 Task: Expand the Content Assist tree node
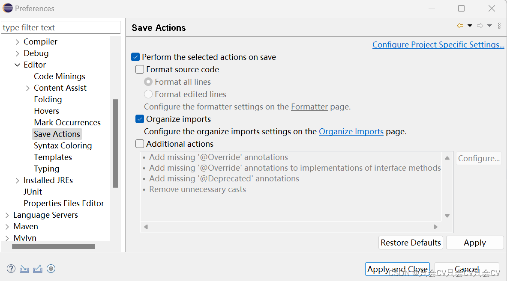tap(28, 88)
